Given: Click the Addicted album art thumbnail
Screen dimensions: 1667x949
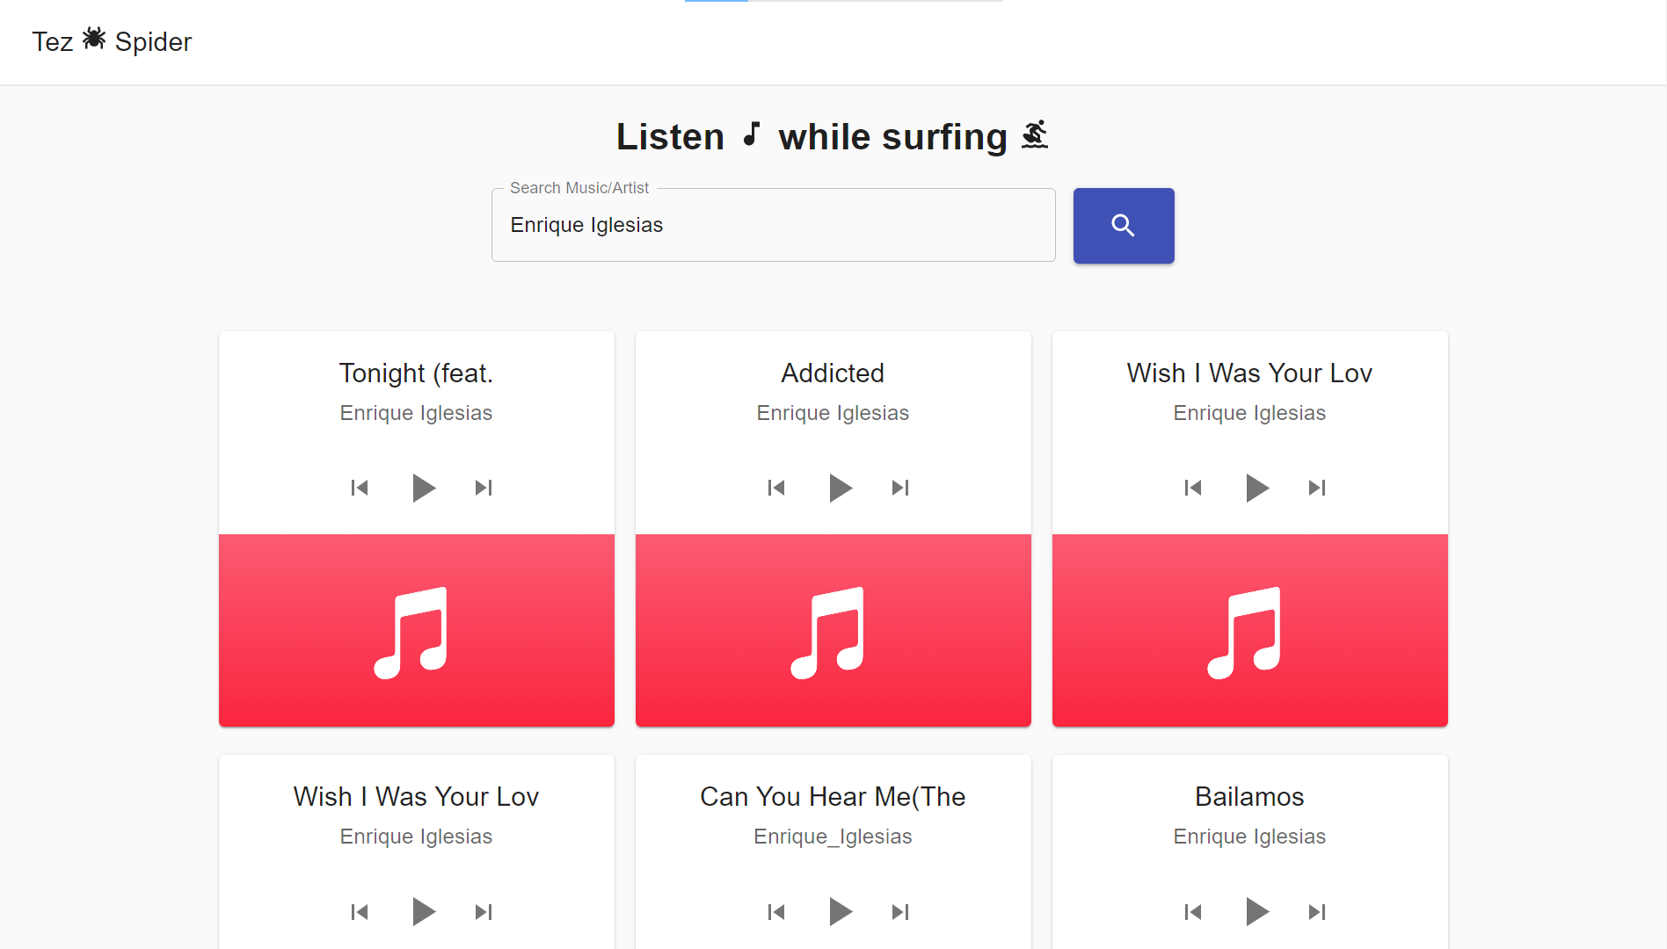Looking at the screenshot, I should click(x=833, y=630).
